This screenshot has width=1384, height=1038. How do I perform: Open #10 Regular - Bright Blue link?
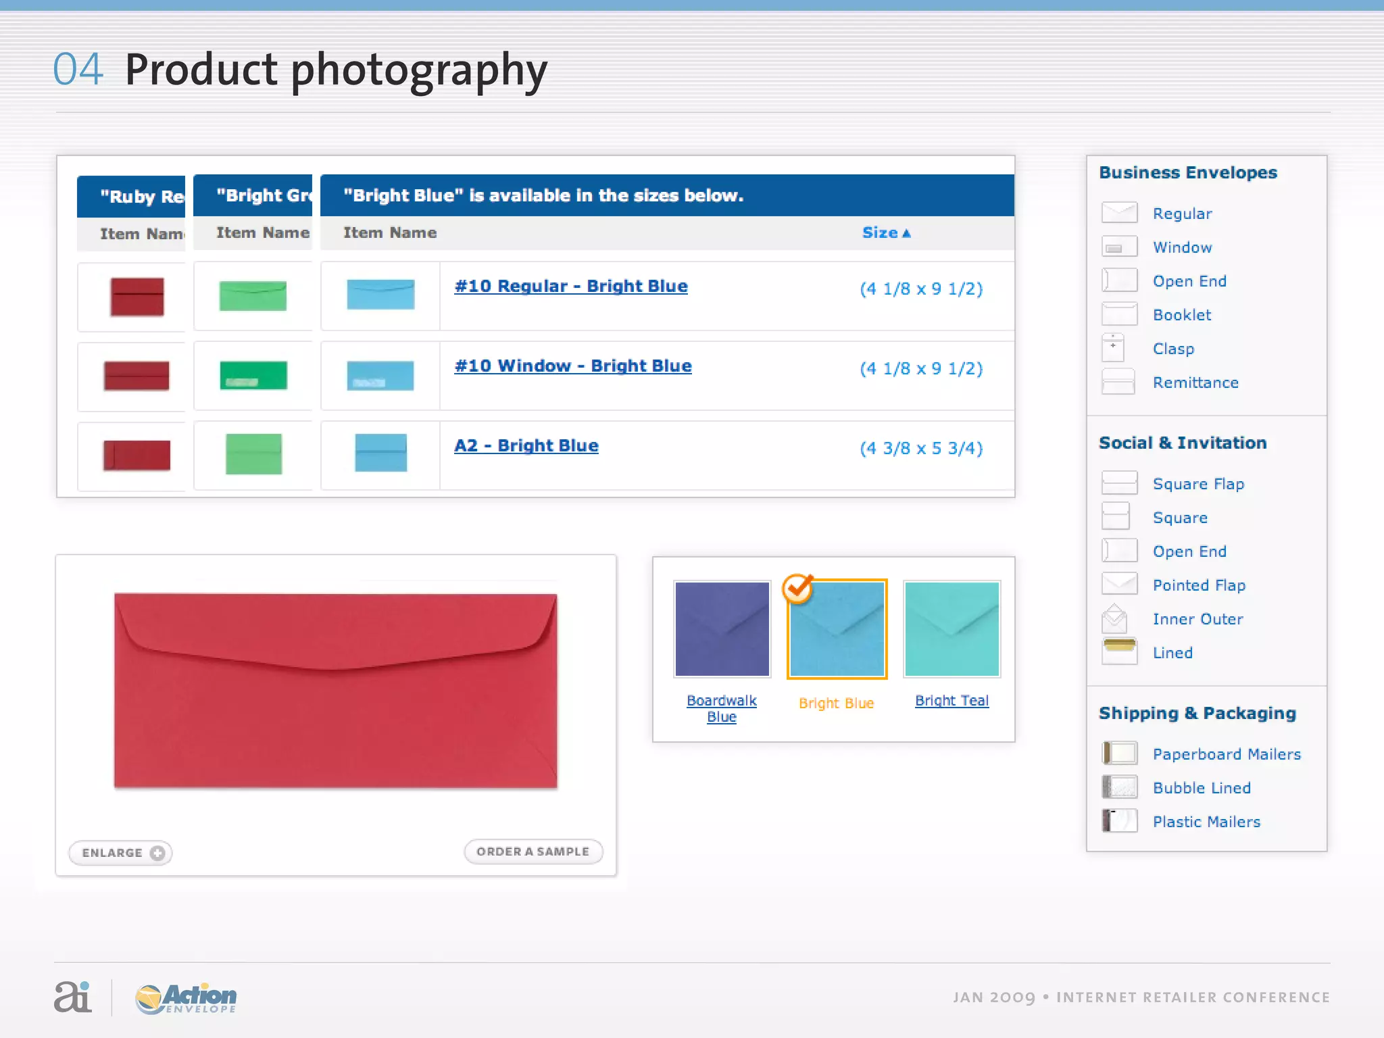click(x=571, y=287)
